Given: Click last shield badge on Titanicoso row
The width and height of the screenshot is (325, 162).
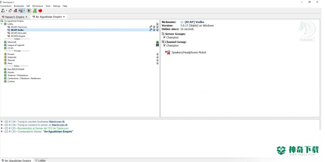Looking at the screenshot, I should 157,27.
